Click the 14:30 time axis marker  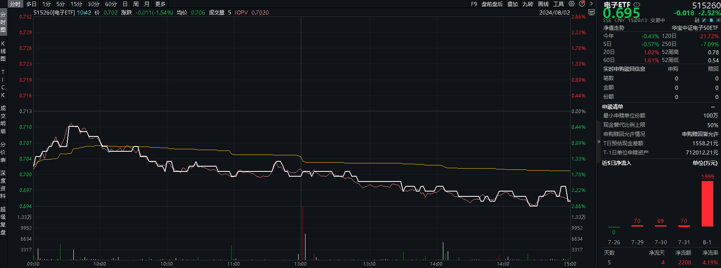[x=503, y=264]
